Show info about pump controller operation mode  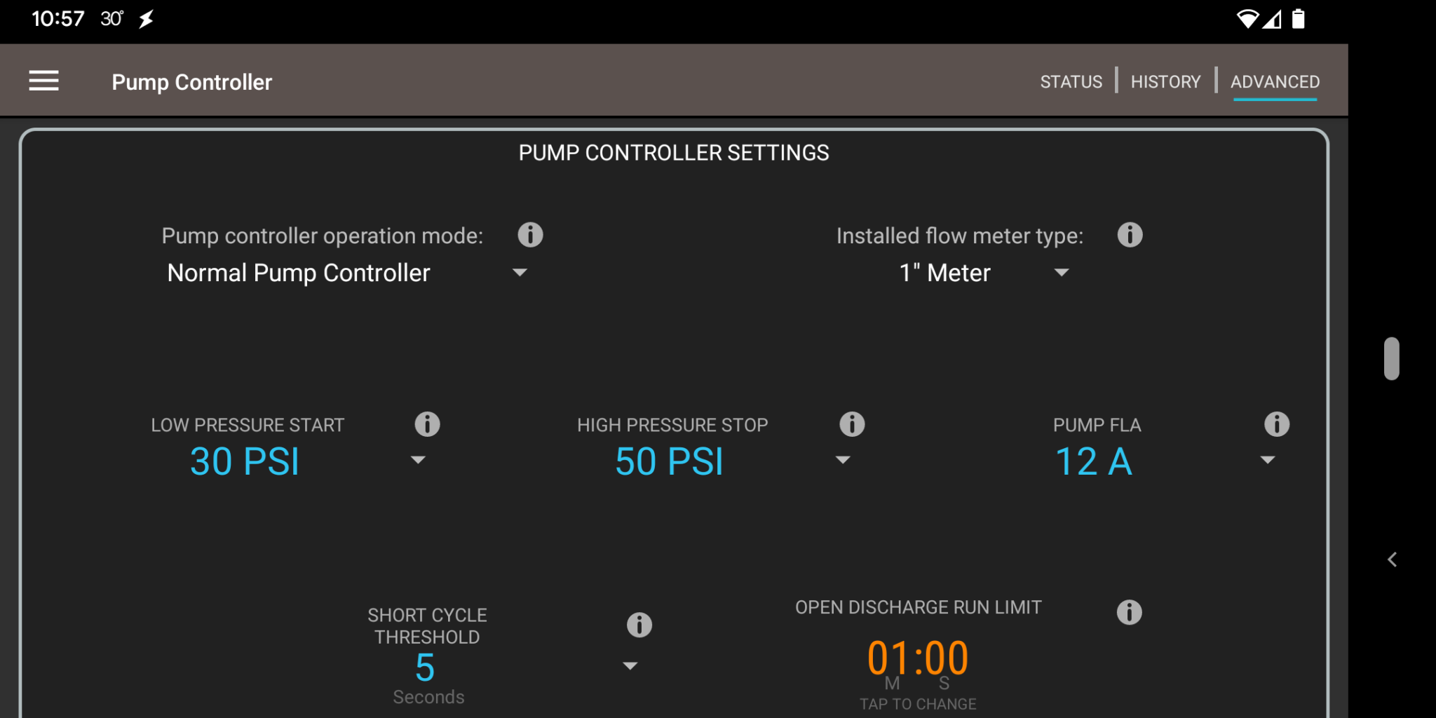click(530, 235)
